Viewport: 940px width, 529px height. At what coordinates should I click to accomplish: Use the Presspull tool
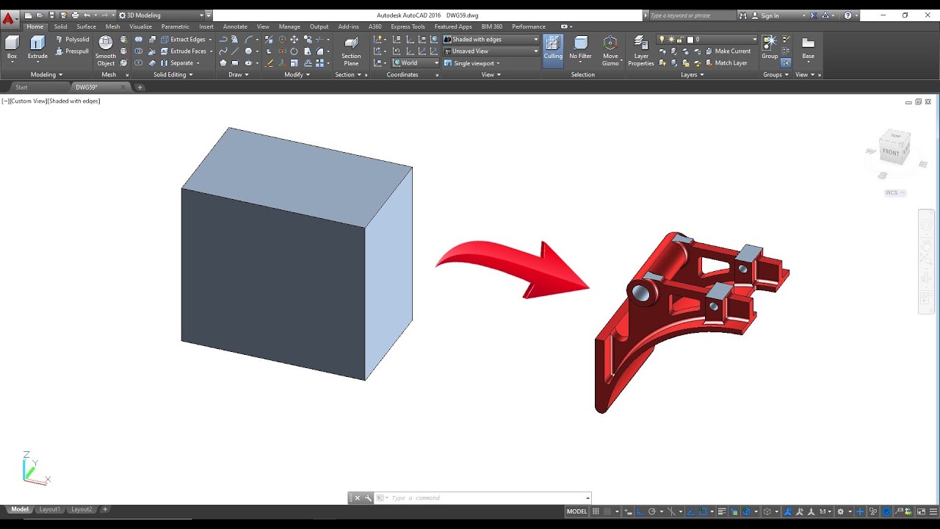tap(72, 51)
